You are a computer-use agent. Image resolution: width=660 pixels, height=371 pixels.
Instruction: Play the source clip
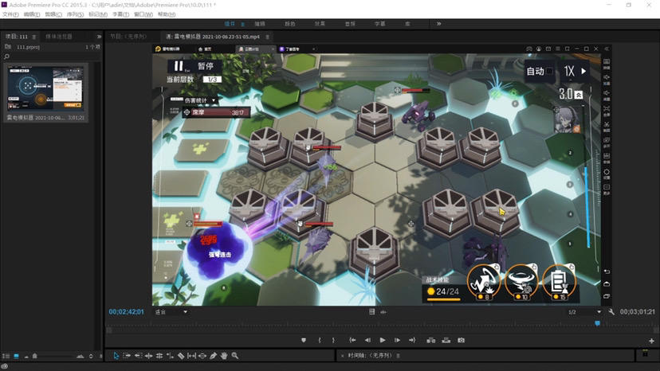click(382, 340)
